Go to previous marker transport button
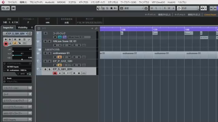The width and height of the screenshot is (218, 122). [211, 8]
